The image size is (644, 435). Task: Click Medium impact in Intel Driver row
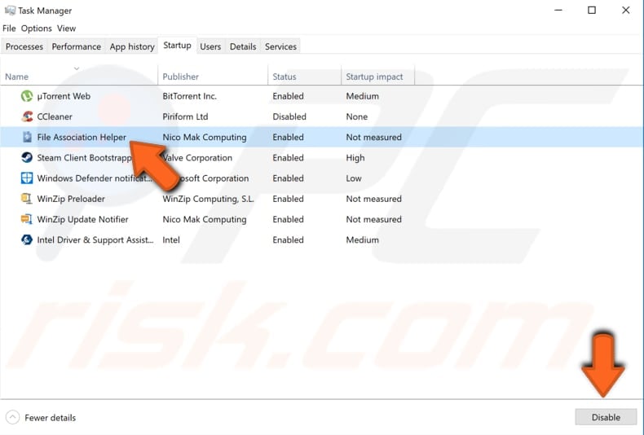362,239
